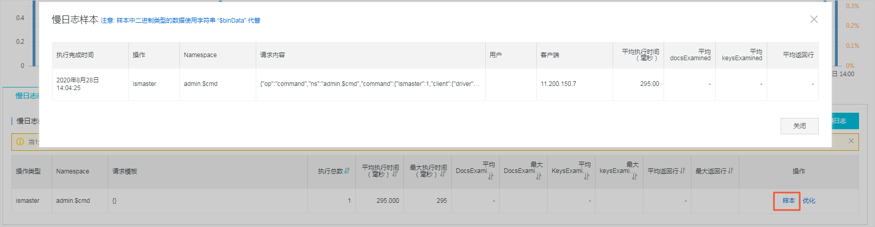Sort by 平均 KeysExami column
Screen dimensions: 875x227
click(587, 177)
